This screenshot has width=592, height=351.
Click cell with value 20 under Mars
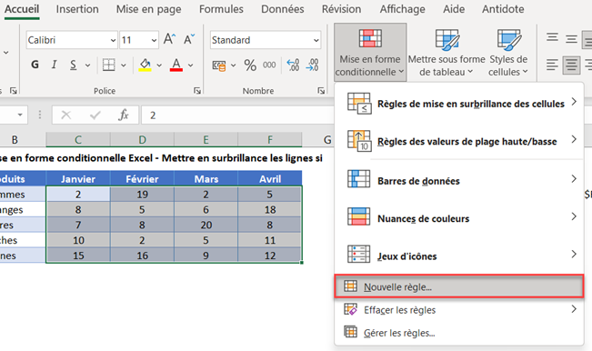click(206, 225)
